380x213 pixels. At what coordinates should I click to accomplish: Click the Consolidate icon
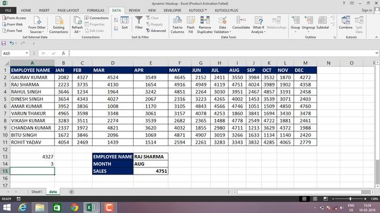pos(241,20)
